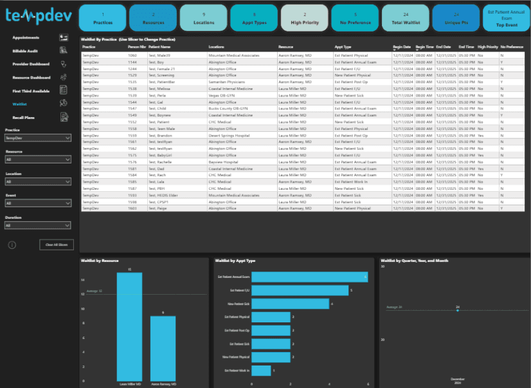Click the Resource Dashboard icon
The height and width of the screenshot is (388, 531).
pos(63,77)
